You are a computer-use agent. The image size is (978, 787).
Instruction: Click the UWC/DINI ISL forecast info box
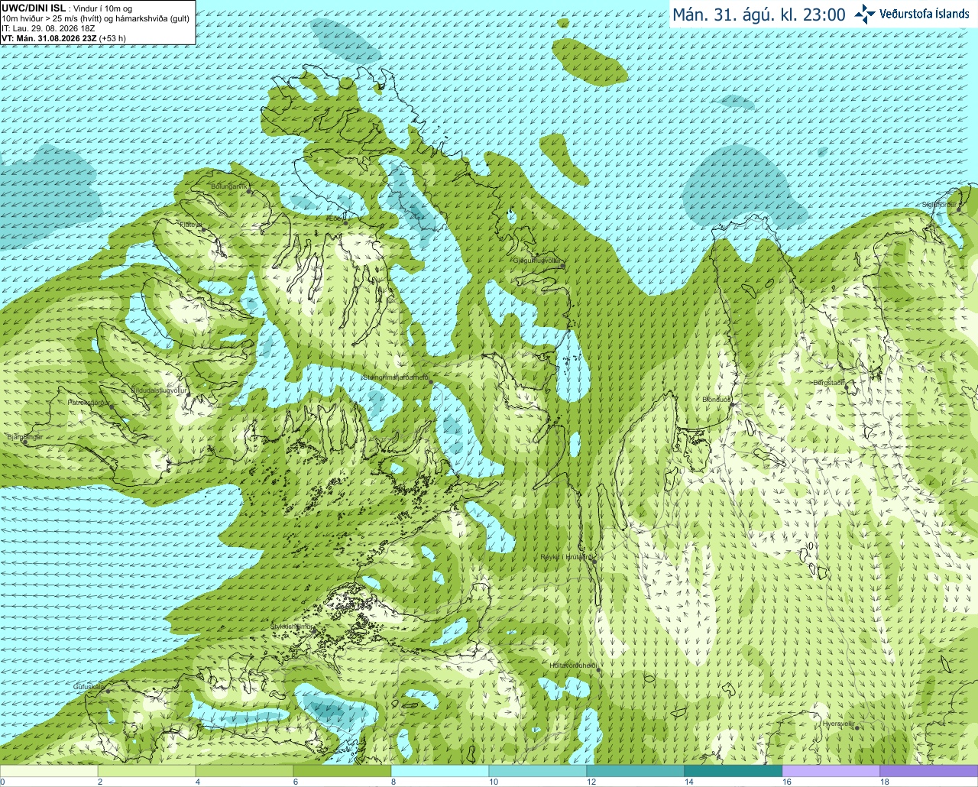(x=98, y=22)
